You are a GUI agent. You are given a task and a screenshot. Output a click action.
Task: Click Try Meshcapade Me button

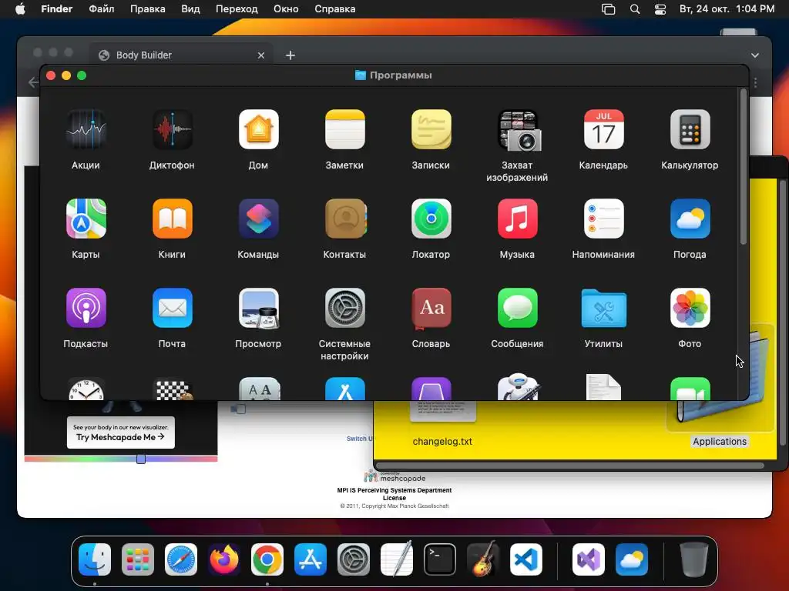pos(121,432)
